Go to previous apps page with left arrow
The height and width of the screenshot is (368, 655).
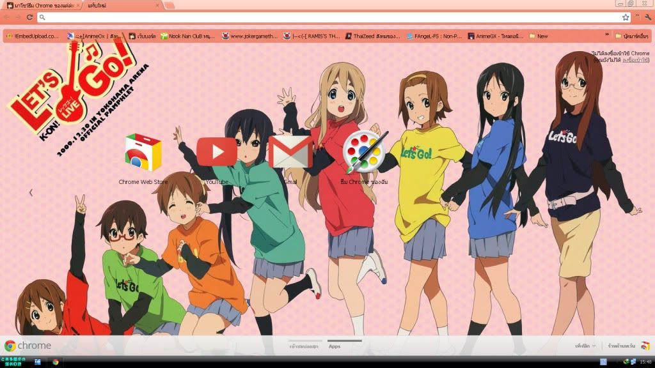31,192
